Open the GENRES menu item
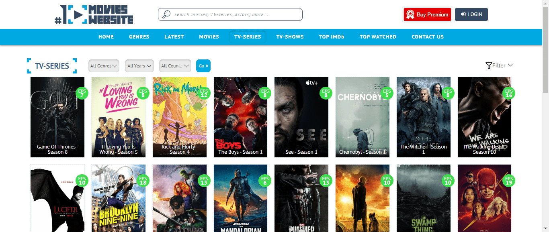 [x=139, y=37]
